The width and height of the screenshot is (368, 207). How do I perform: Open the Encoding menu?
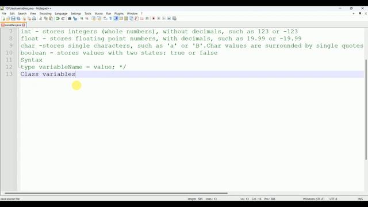point(45,14)
